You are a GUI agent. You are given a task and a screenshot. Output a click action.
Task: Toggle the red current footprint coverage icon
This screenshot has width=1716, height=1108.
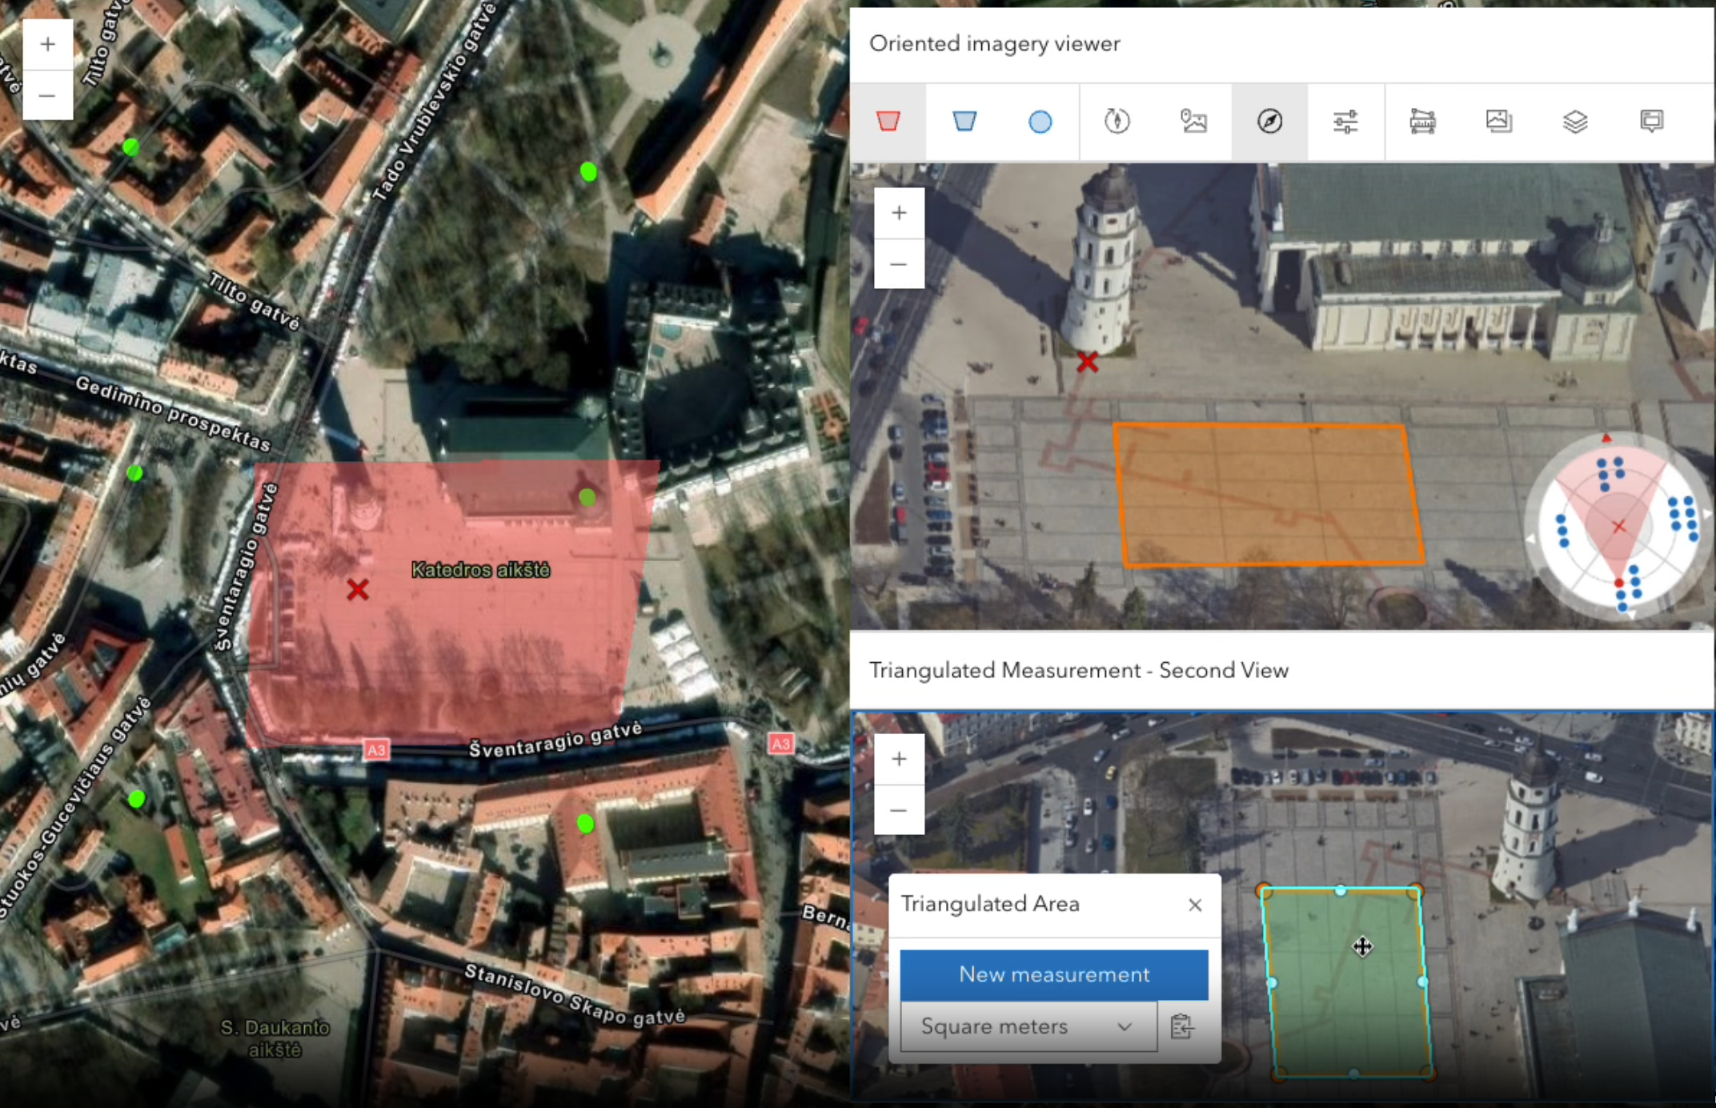click(x=888, y=122)
